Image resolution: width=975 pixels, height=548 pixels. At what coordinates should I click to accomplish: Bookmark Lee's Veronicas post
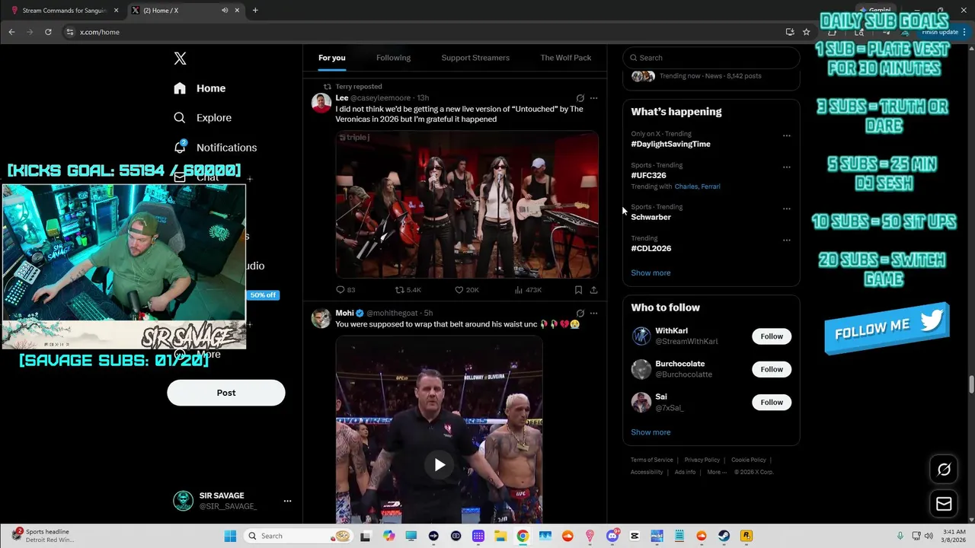click(x=578, y=290)
